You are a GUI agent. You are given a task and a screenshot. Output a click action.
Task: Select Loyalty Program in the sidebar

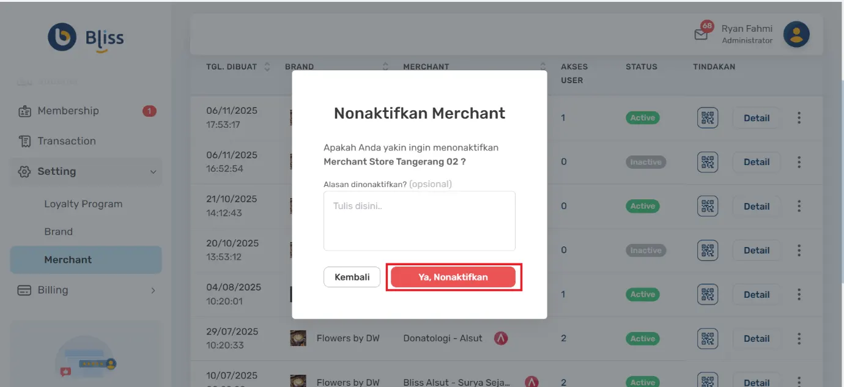pyautogui.click(x=83, y=204)
